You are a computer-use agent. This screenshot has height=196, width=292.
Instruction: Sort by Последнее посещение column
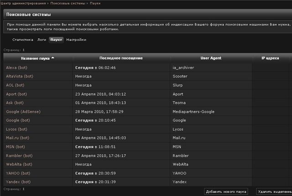click(x=121, y=58)
